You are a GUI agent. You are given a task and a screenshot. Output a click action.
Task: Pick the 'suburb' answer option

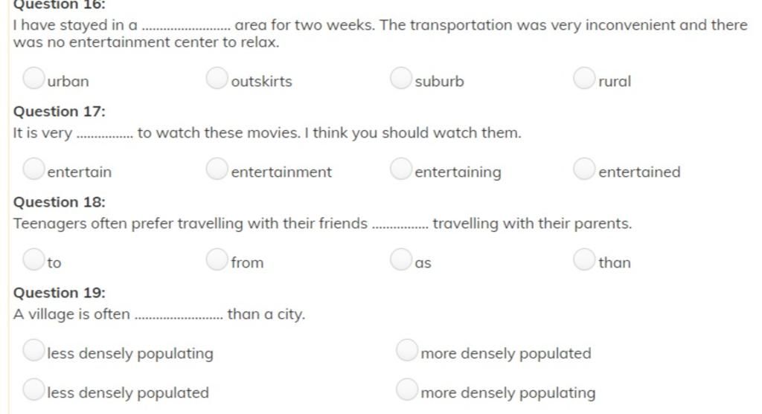(x=401, y=77)
